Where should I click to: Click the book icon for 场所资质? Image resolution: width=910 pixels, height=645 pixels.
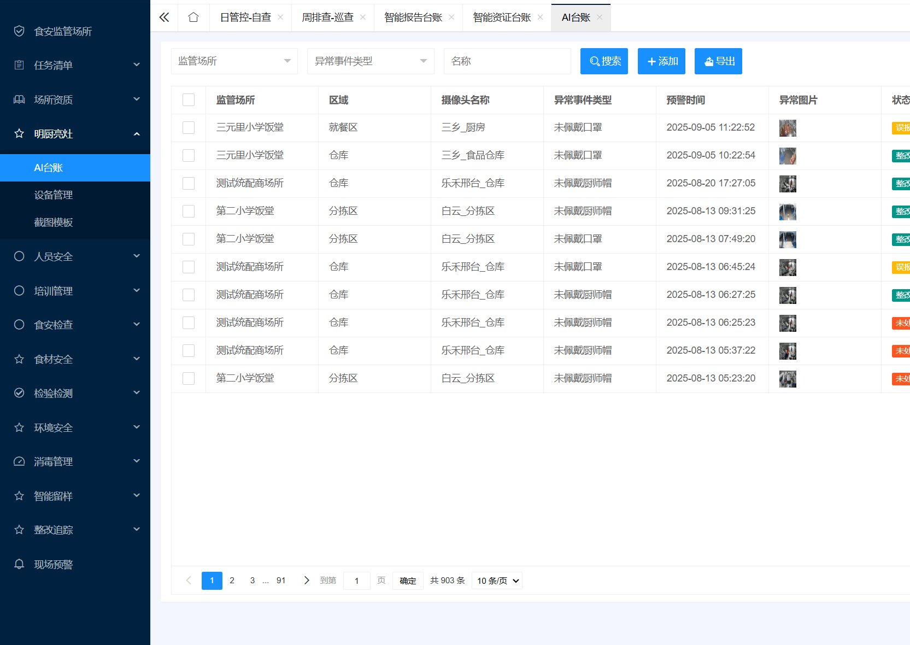coord(19,99)
